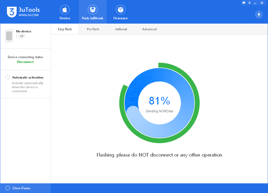Minimize the 3uTools window
This screenshot has height=193, width=268.
(x=255, y=3)
